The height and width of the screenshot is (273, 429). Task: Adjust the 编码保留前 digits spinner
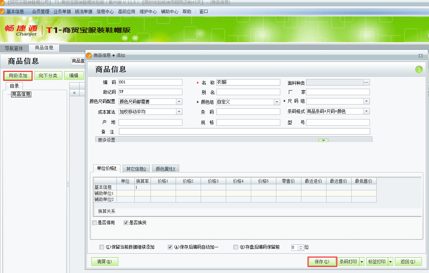301,247
